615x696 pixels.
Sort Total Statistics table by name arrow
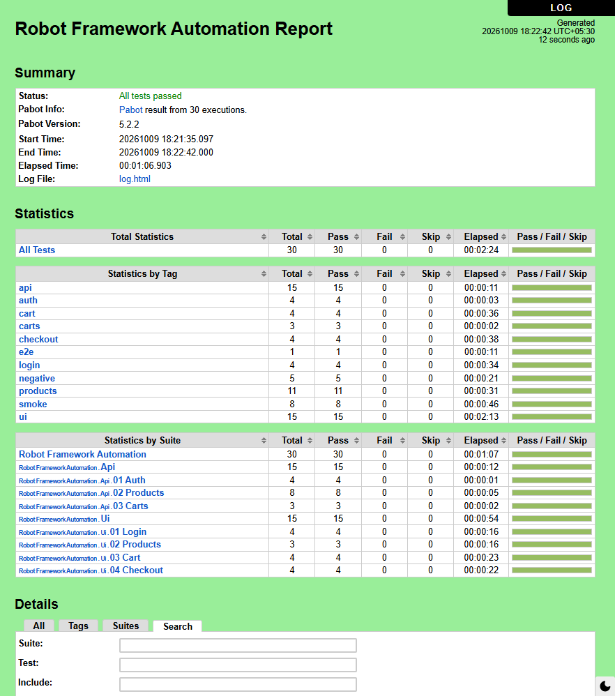[264, 237]
